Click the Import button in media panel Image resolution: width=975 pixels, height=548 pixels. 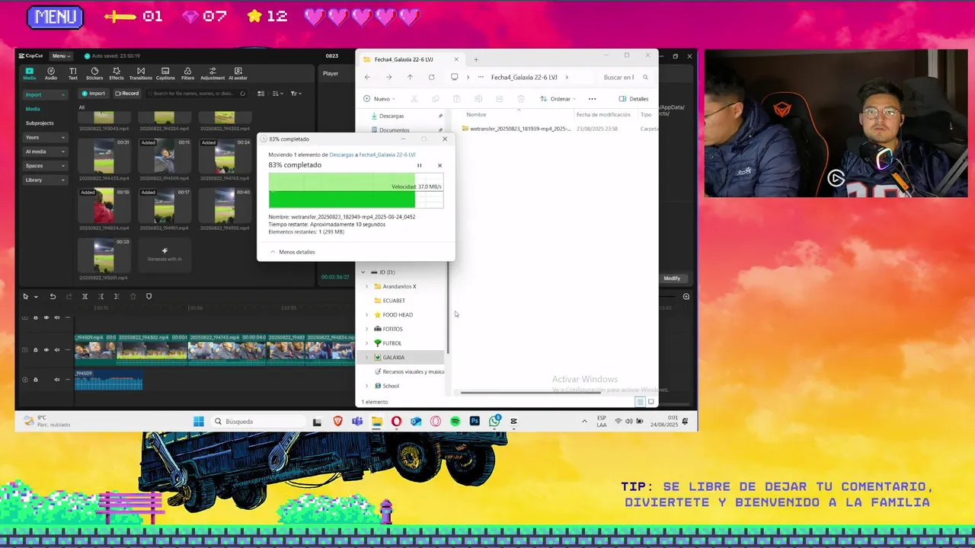click(93, 94)
